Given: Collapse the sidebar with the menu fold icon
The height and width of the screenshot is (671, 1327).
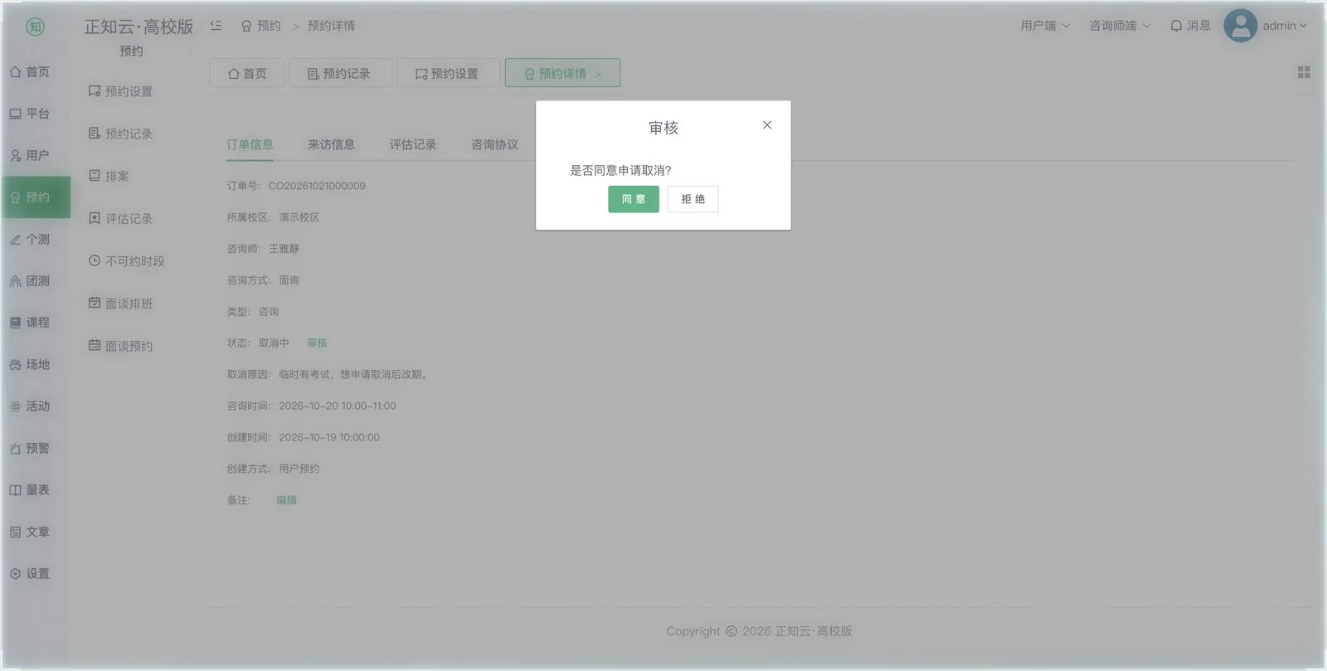Looking at the screenshot, I should (x=216, y=26).
